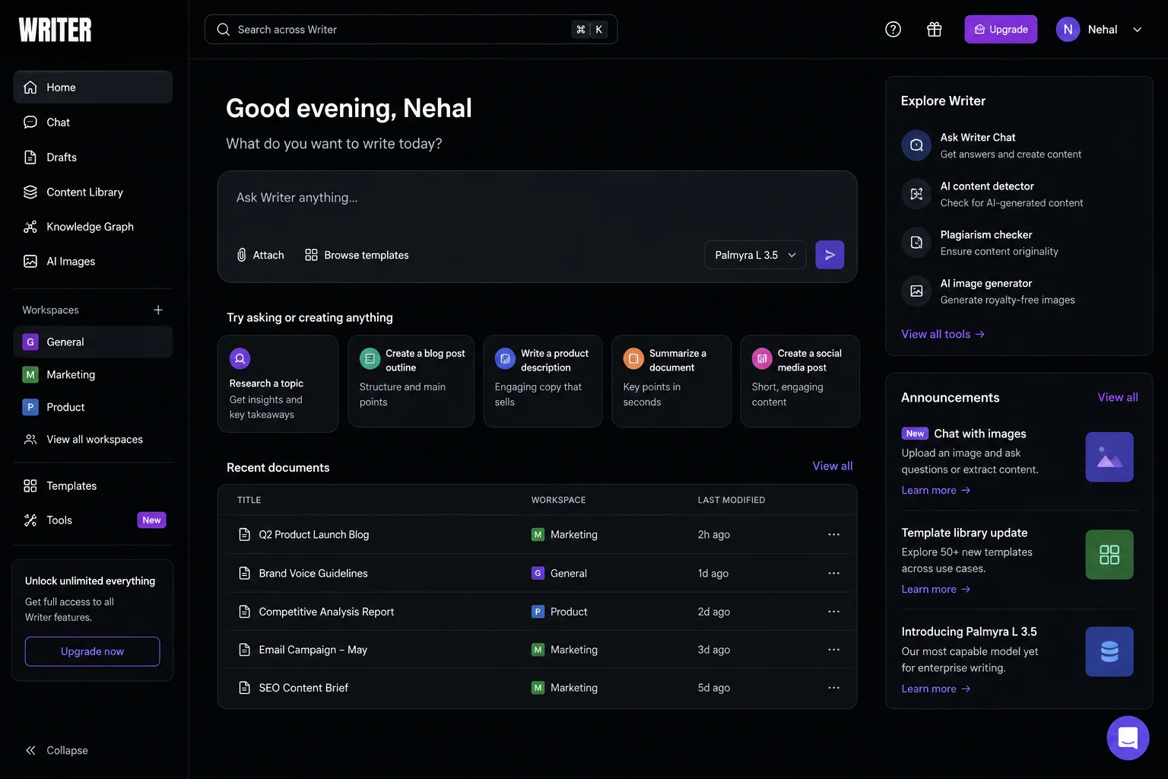Click the Ask Writer Chat icon
This screenshot has width=1168, height=779.
916,145
